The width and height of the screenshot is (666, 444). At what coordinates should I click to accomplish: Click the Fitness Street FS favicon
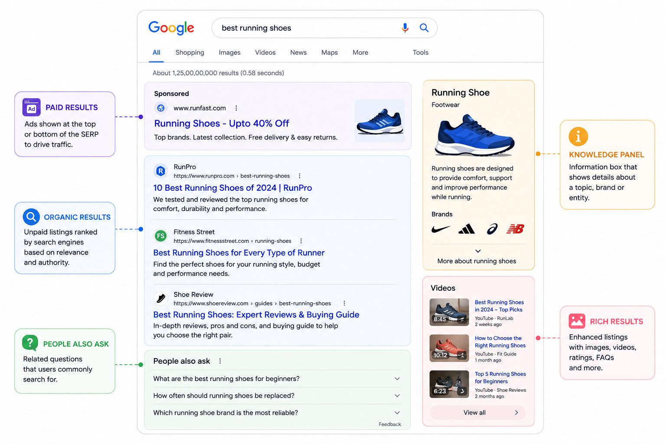(161, 236)
